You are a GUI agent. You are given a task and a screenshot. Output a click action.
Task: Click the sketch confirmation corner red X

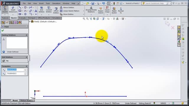(173, 28)
